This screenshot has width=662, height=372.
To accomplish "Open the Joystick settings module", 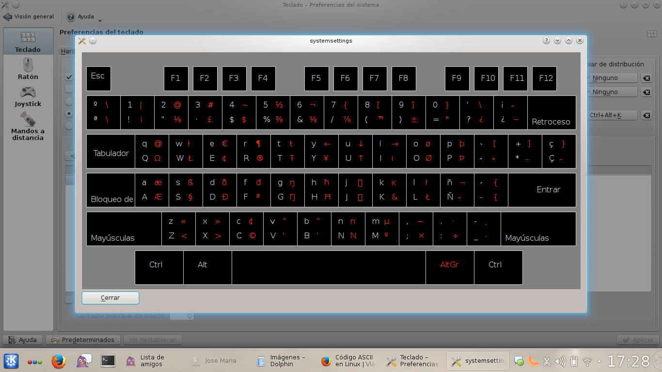I will (x=28, y=96).
